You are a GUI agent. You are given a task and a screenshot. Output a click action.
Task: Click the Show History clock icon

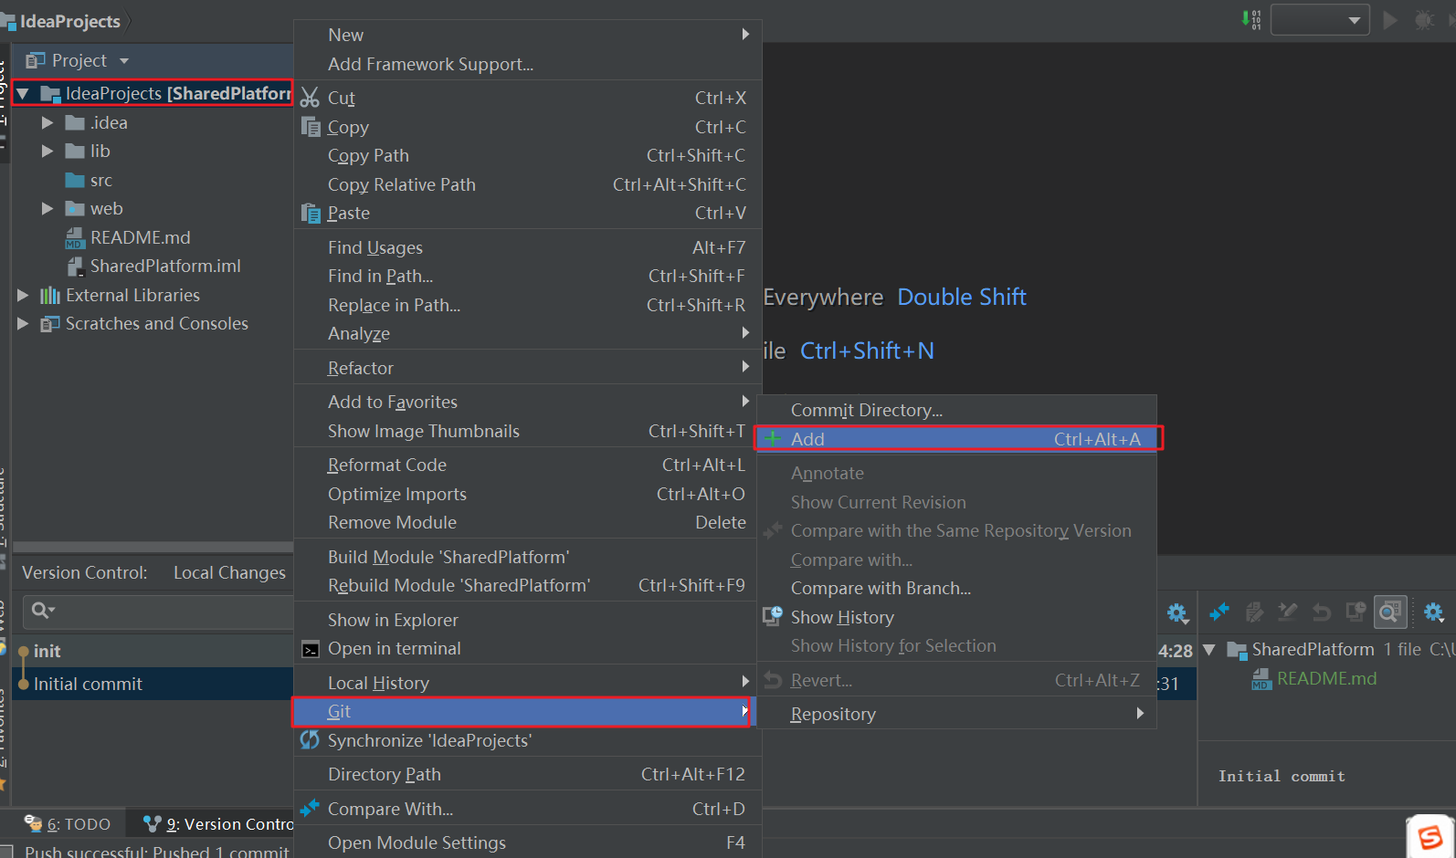[x=773, y=616]
